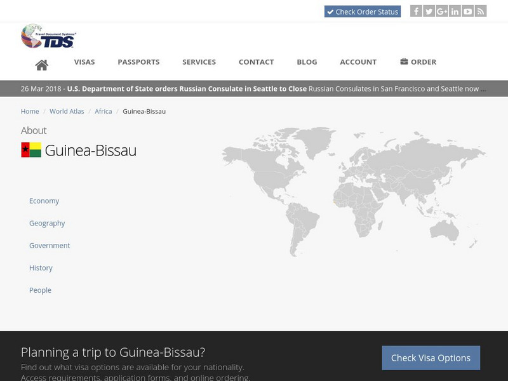508x381 pixels.
Task: Select the Geography sidebar link
Action: 47,223
